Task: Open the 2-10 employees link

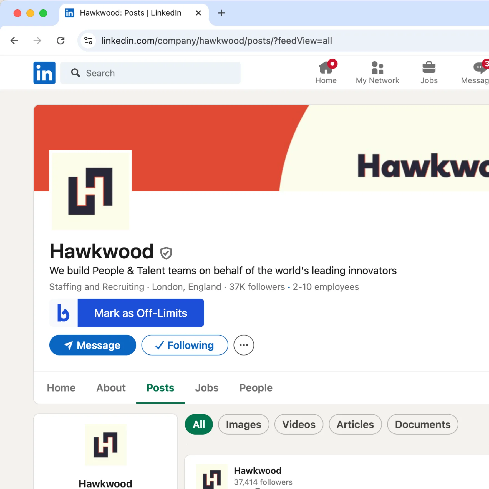Action: tap(326, 287)
